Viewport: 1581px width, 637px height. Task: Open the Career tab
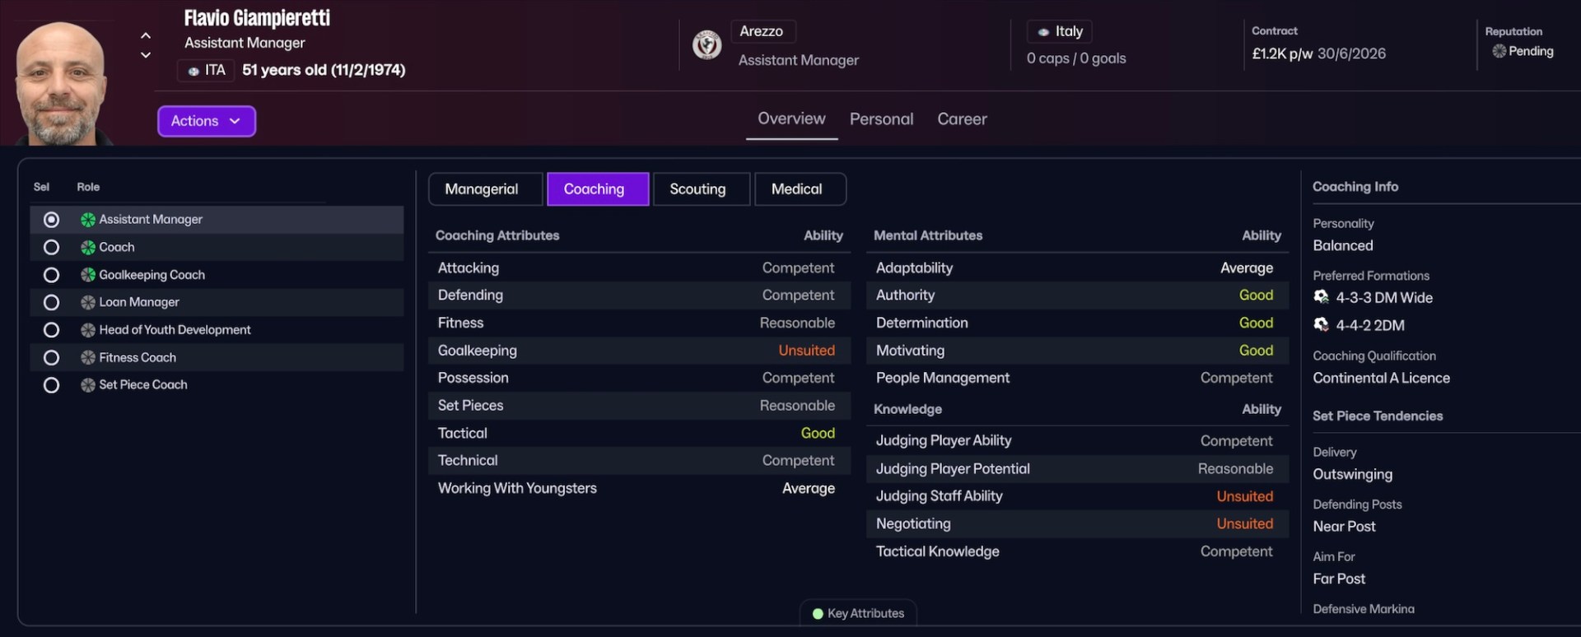click(962, 119)
